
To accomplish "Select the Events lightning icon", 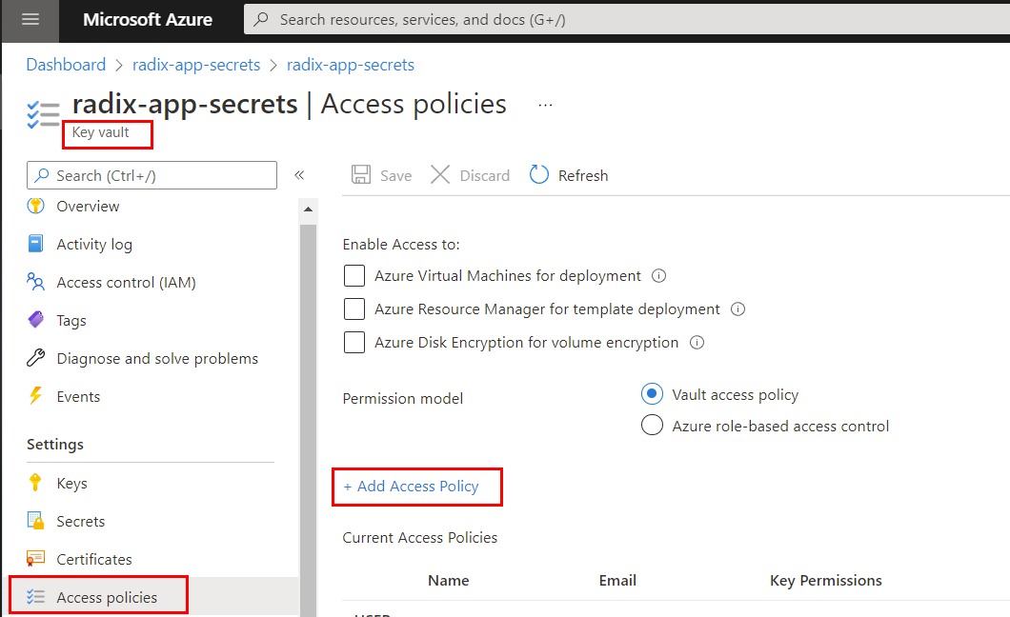I will pyautogui.click(x=34, y=396).
